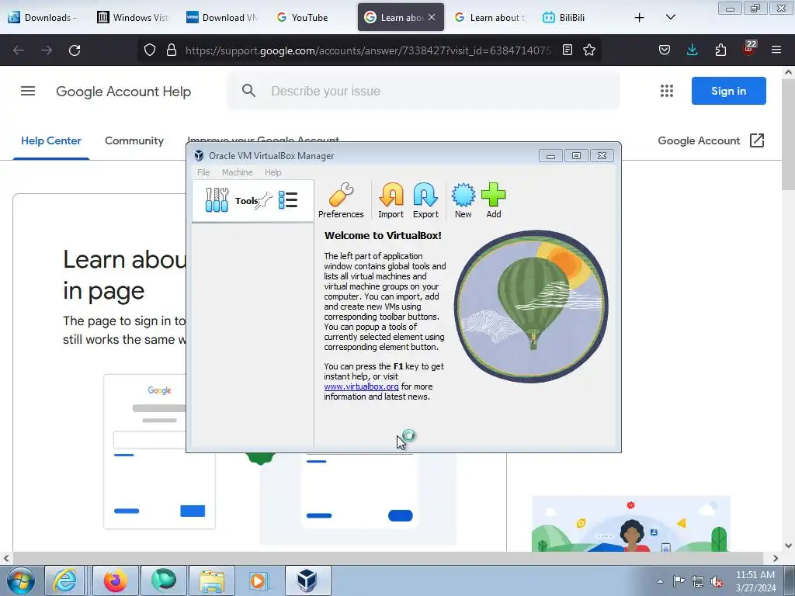
Task: Open the Firefox downloads panel
Action: tap(692, 50)
